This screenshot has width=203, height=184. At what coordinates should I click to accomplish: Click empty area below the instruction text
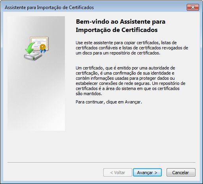[x=132, y=131]
